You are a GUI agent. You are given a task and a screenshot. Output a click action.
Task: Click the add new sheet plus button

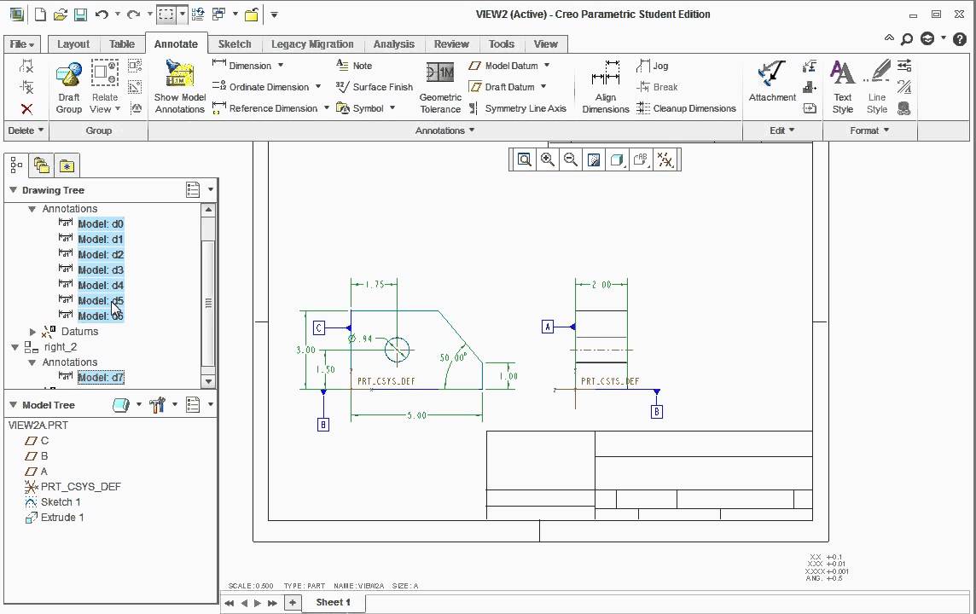(292, 602)
